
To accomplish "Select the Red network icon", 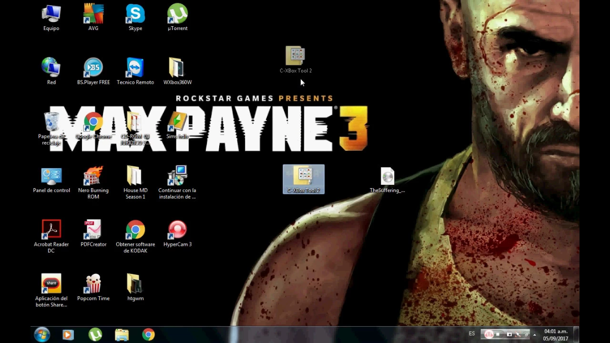I will click(x=51, y=71).
